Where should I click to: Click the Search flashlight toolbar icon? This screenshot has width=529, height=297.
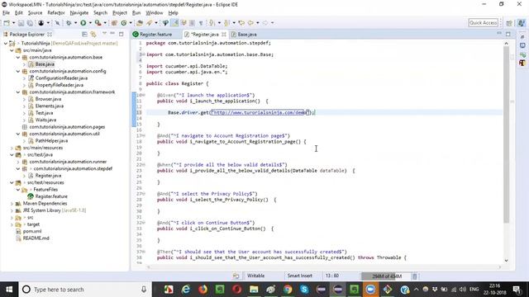point(150,23)
